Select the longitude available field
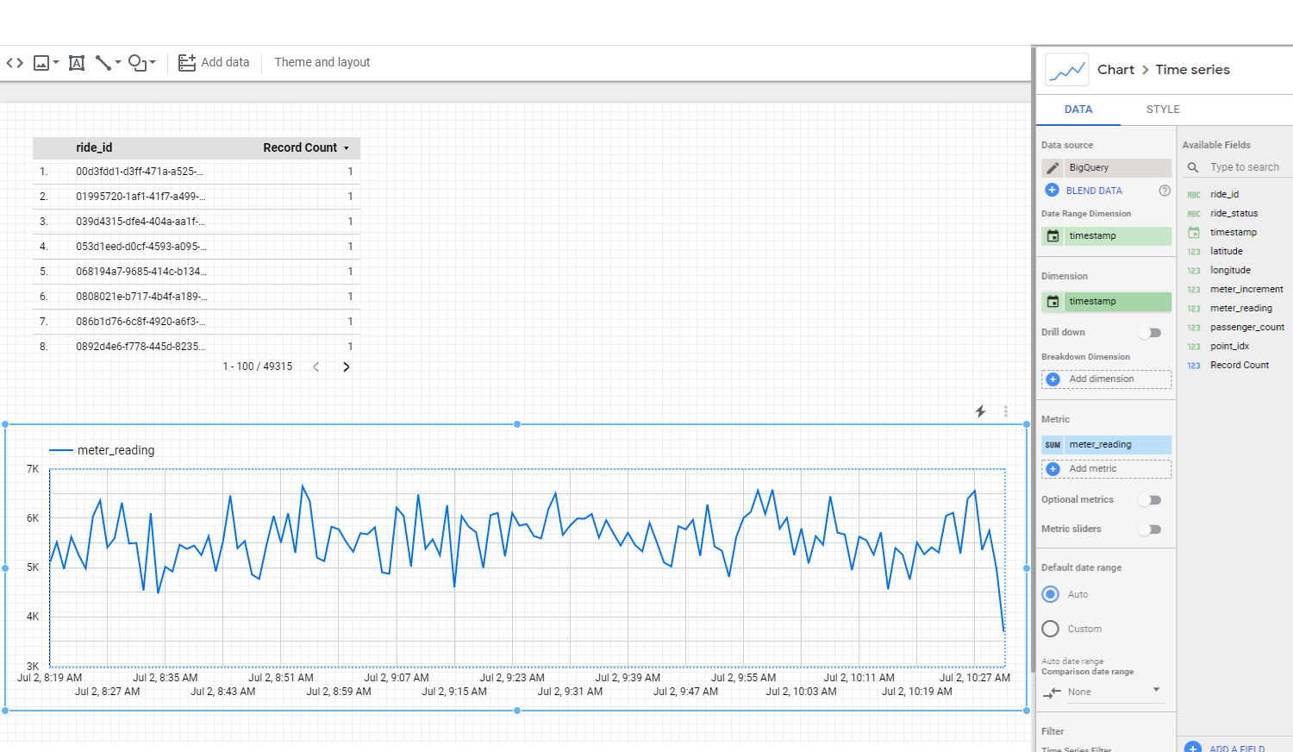The height and width of the screenshot is (752, 1293). point(1230,271)
